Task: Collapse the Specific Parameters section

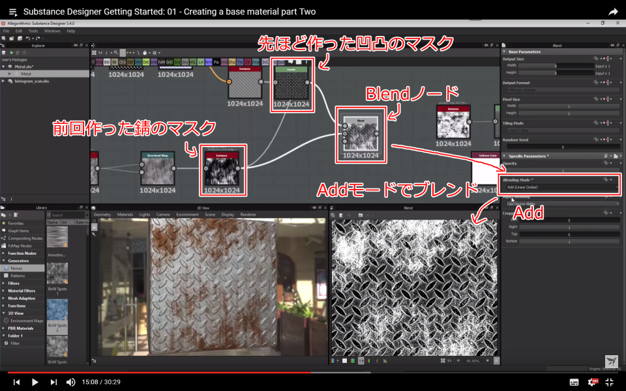Action: coord(504,156)
